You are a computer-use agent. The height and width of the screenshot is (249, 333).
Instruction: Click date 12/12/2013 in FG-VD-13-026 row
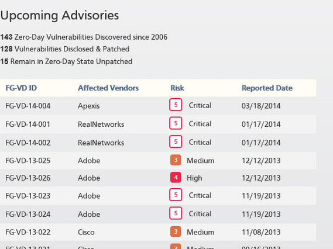click(261, 178)
